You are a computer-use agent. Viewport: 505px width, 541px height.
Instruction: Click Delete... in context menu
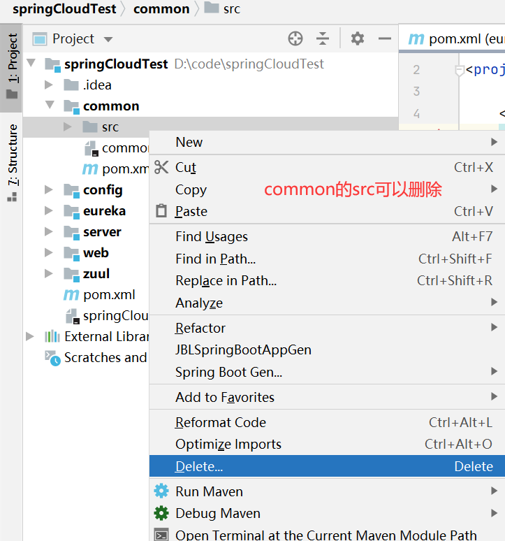(327, 466)
